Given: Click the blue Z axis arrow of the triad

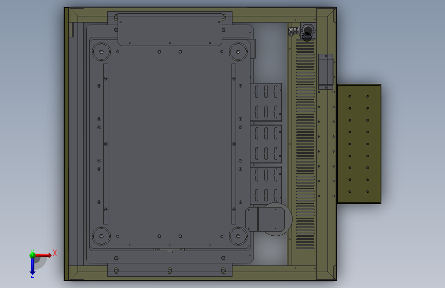Looking at the screenshot, I should click(32, 266).
